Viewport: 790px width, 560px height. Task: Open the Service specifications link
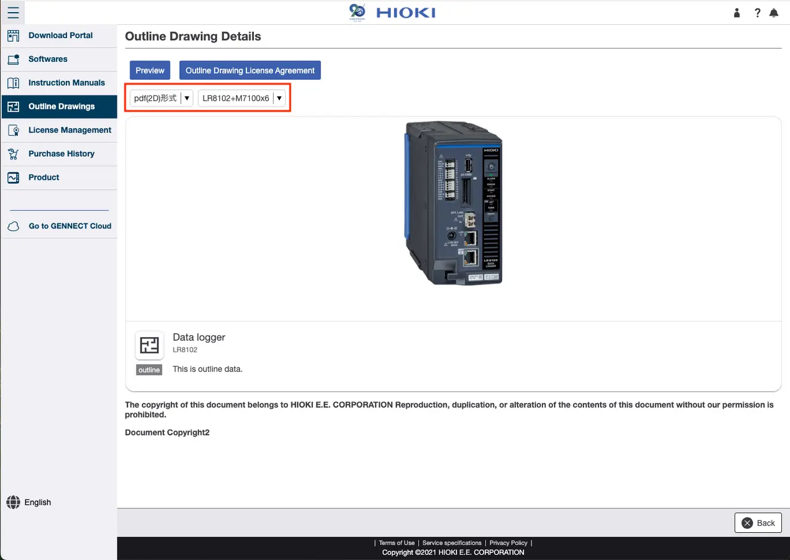452,543
